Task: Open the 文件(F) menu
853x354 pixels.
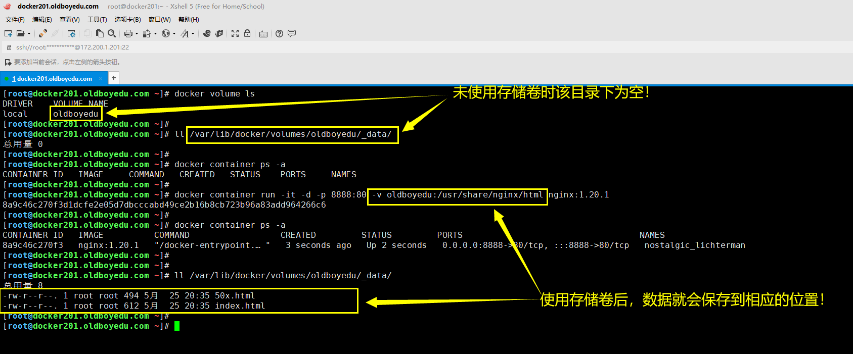Action: pos(15,20)
